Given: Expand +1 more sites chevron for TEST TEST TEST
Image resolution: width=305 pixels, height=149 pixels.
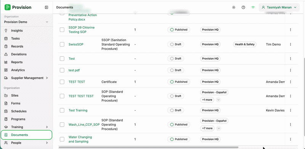Looking at the screenshot, I should click(218, 100).
